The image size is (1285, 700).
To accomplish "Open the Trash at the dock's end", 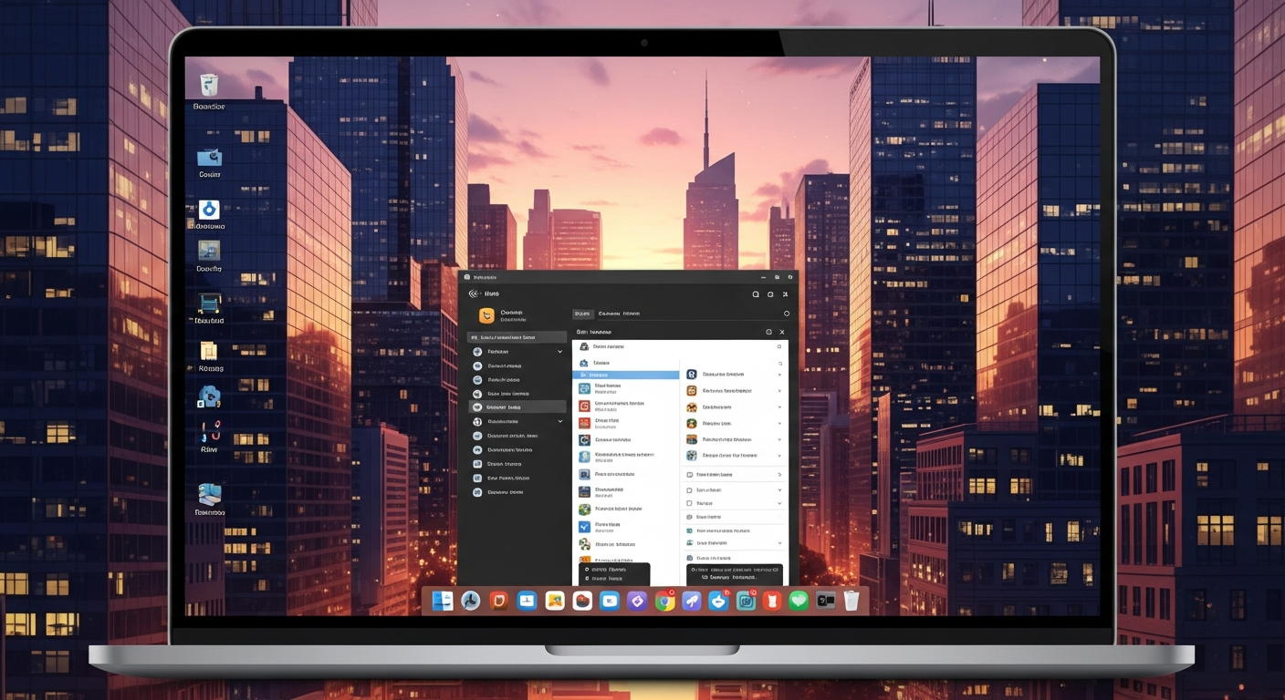I will [851, 601].
